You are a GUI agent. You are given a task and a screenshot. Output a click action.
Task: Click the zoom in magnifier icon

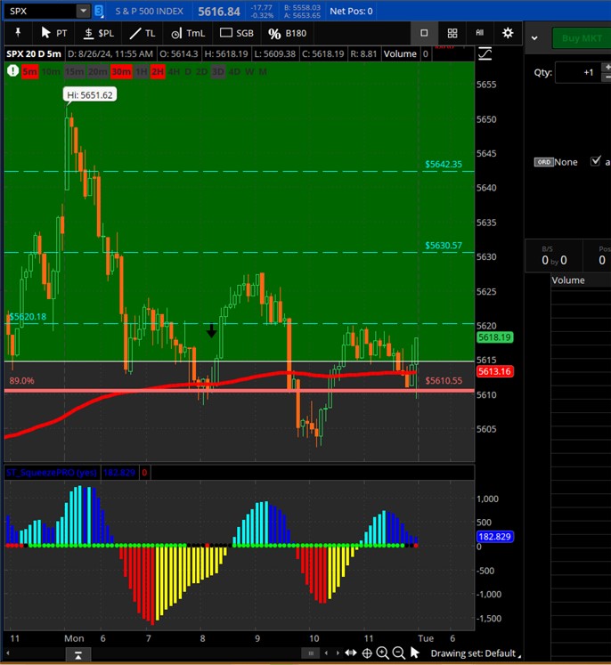pyautogui.click(x=382, y=653)
